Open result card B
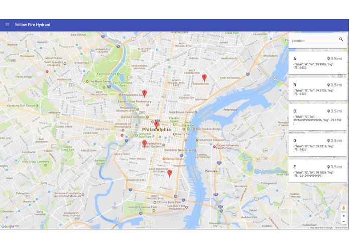 318,89
